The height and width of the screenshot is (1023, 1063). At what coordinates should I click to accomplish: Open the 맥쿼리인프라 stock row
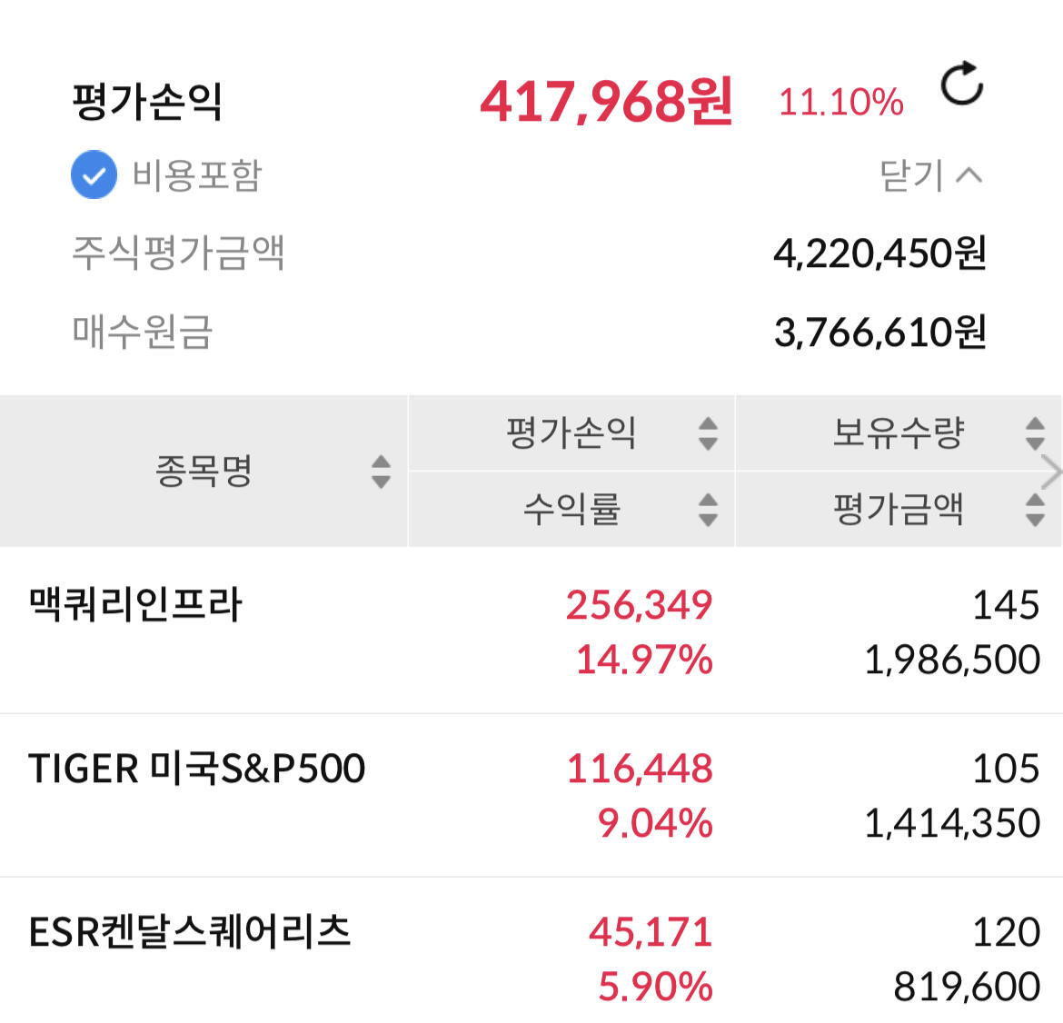click(x=136, y=605)
